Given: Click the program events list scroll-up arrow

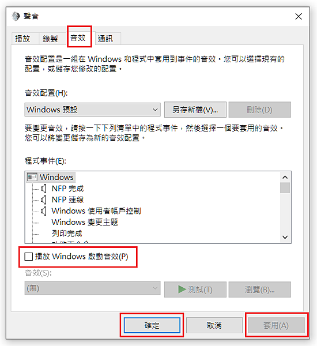Looking at the screenshot, I should 285,177.
